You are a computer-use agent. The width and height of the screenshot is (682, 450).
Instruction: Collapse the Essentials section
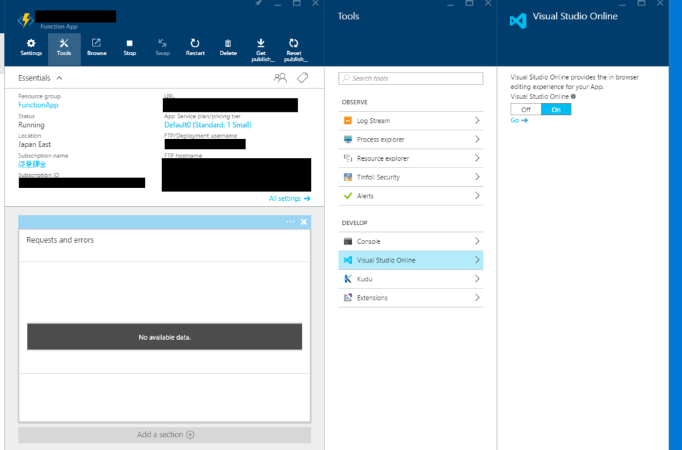[x=59, y=78]
